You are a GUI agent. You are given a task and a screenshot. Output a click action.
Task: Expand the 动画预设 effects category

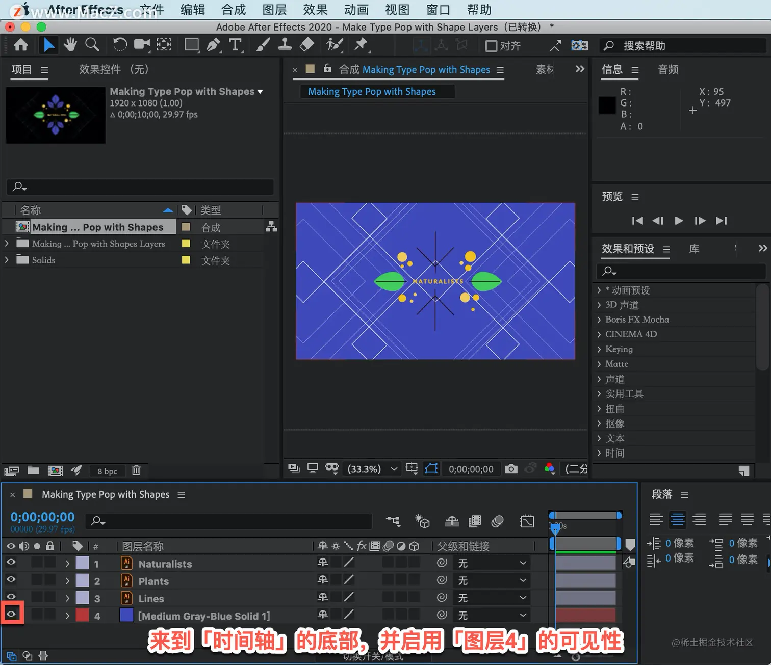[599, 290]
